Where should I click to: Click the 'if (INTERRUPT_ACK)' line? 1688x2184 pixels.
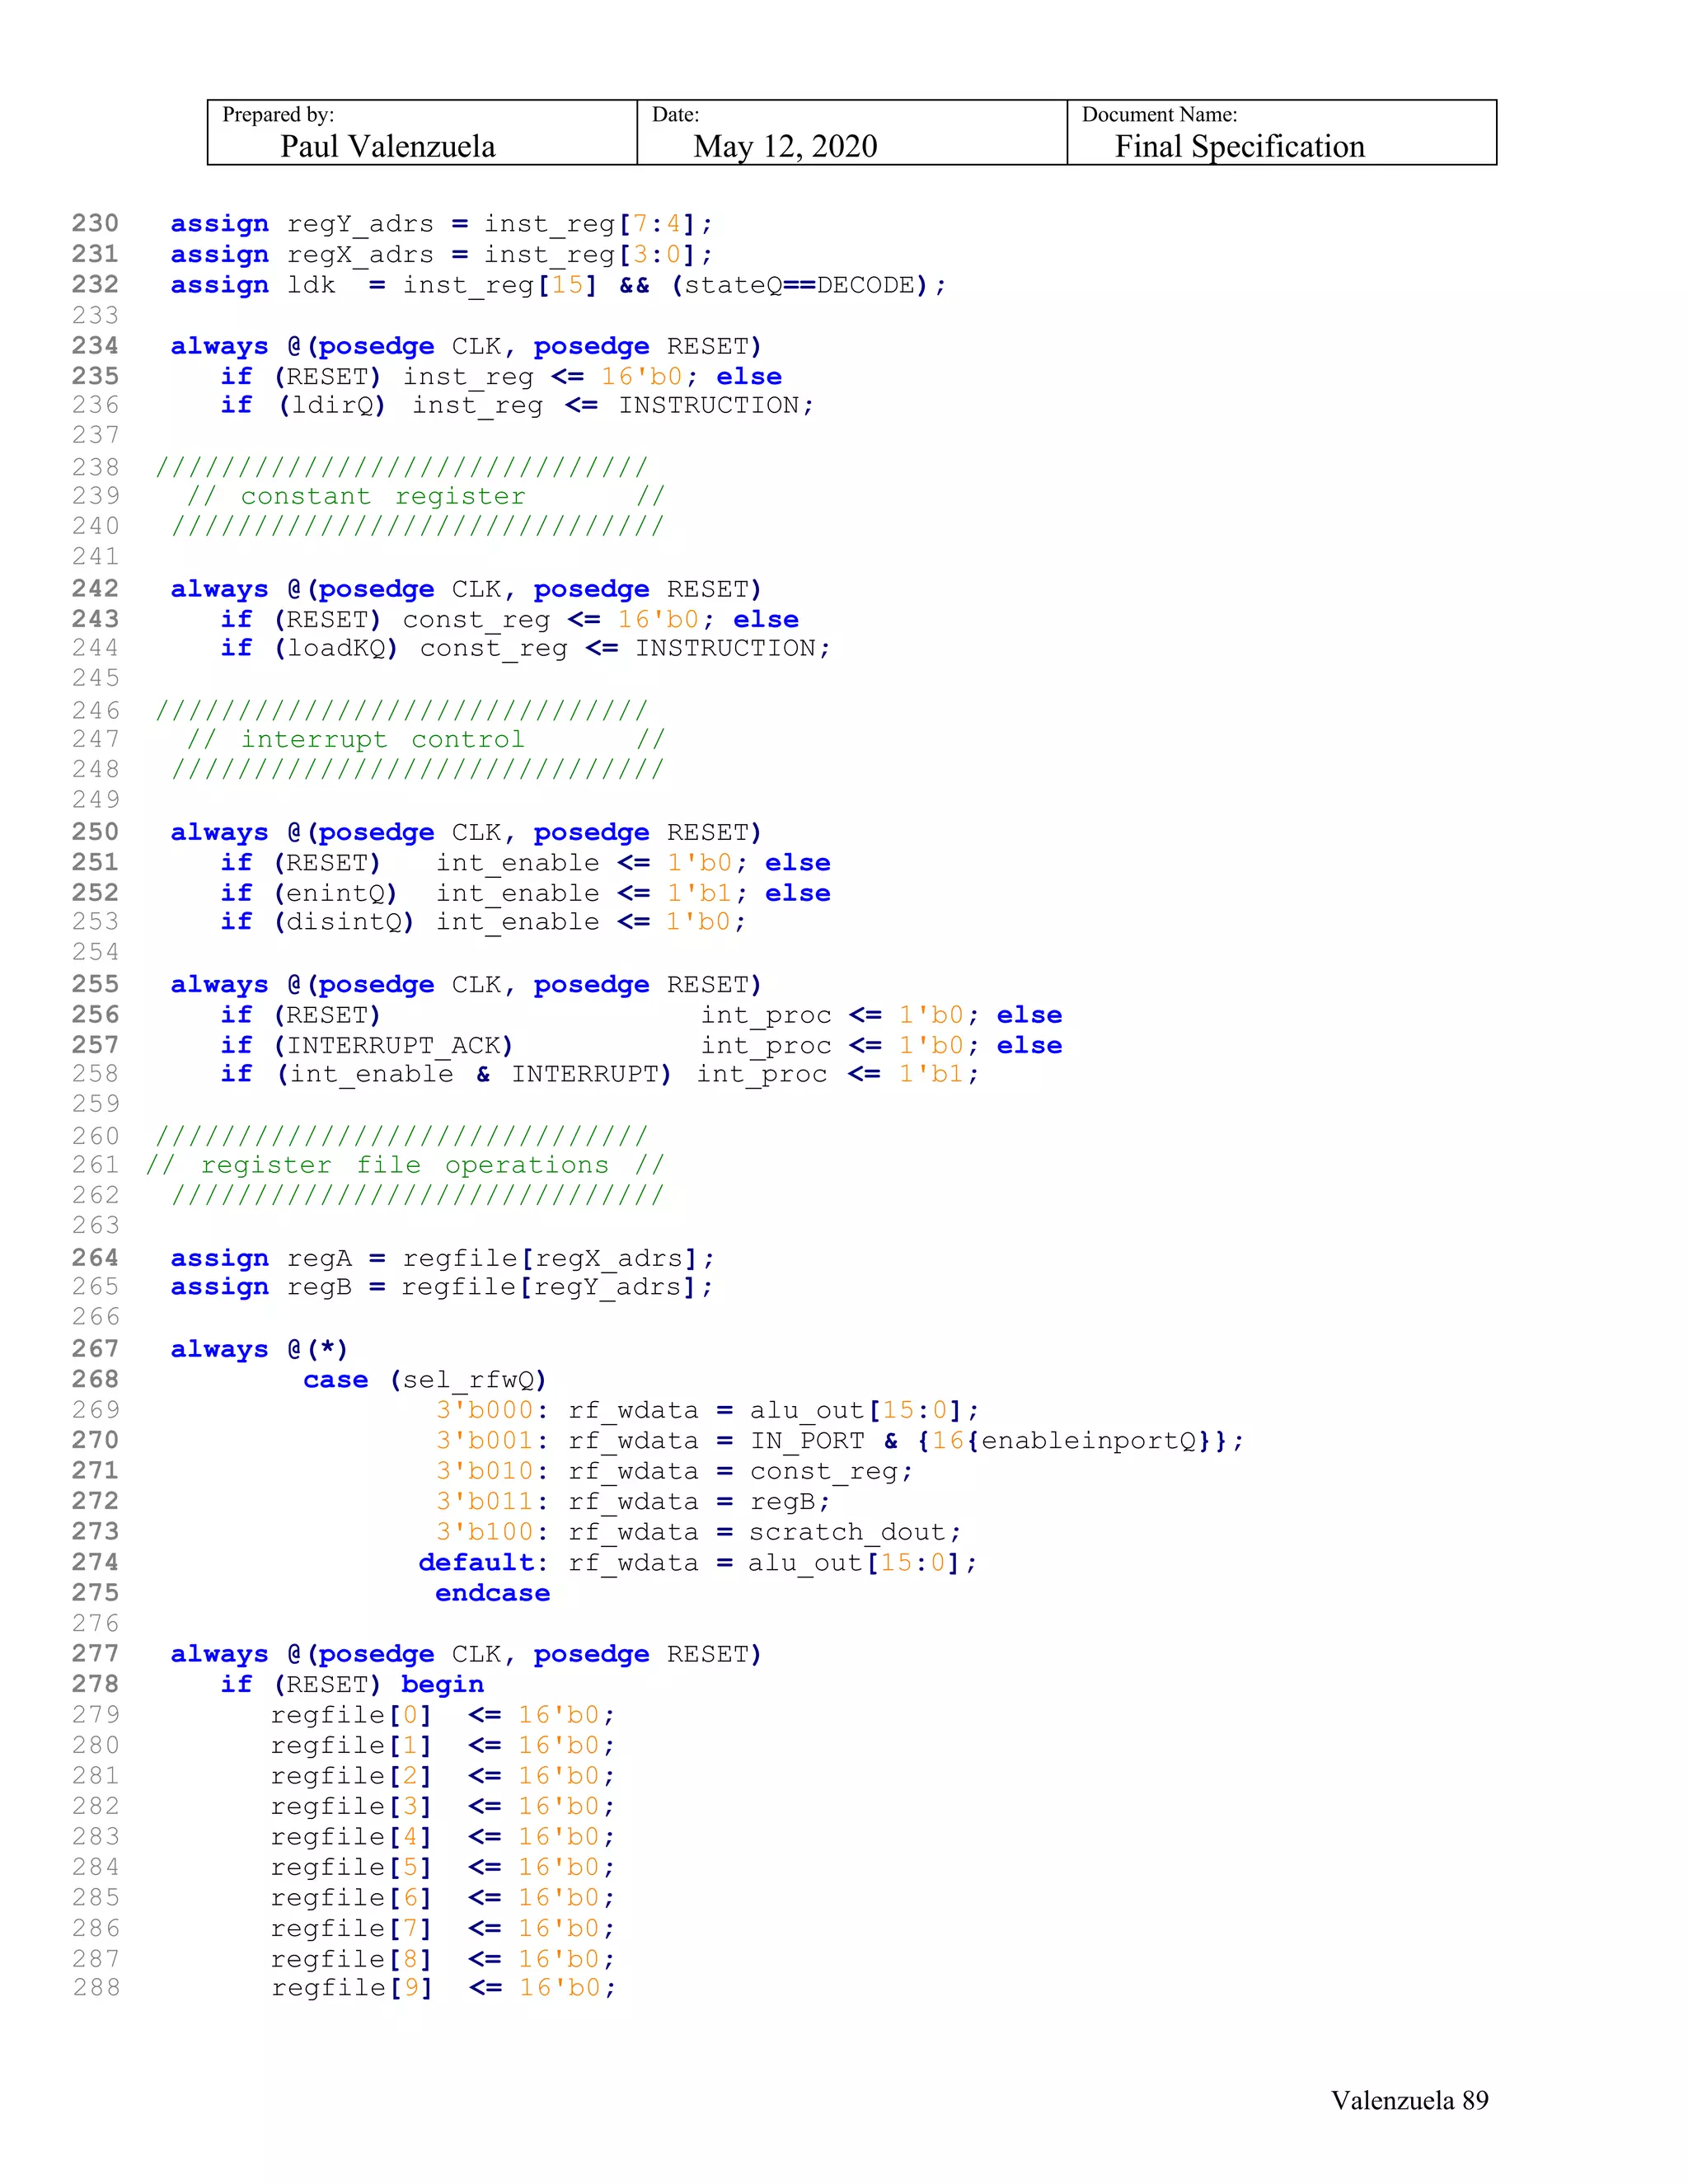[642, 1045]
